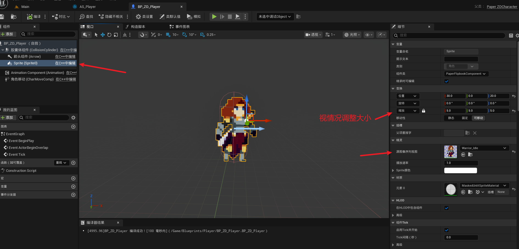Uncheck the inherit-editable checkbox
The image size is (519, 249).
tap(447, 81)
